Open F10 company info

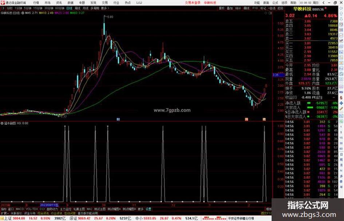pyautogui.click(x=255, y=8)
